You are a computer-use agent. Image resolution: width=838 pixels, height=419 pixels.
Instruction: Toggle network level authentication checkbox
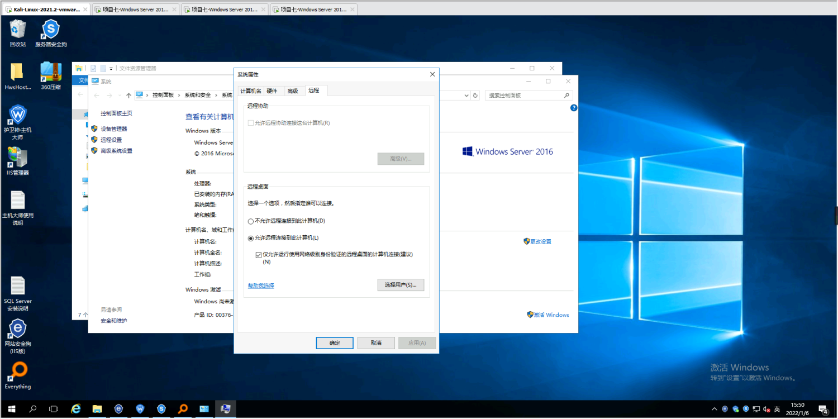point(258,255)
